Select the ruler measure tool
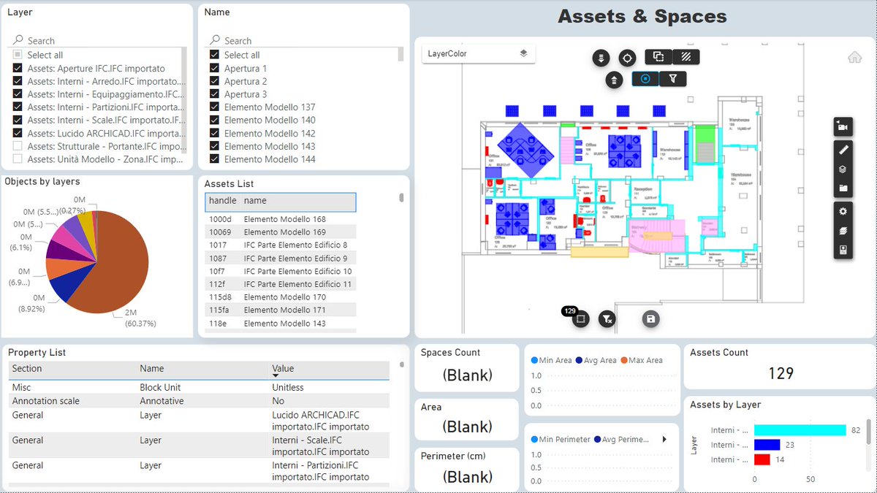The image size is (877, 493). [843, 150]
